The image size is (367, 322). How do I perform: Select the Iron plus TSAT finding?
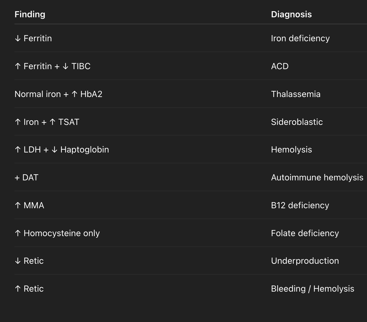click(47, 122)
